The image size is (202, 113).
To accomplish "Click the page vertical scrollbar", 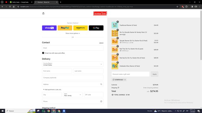I will (201, 35).
